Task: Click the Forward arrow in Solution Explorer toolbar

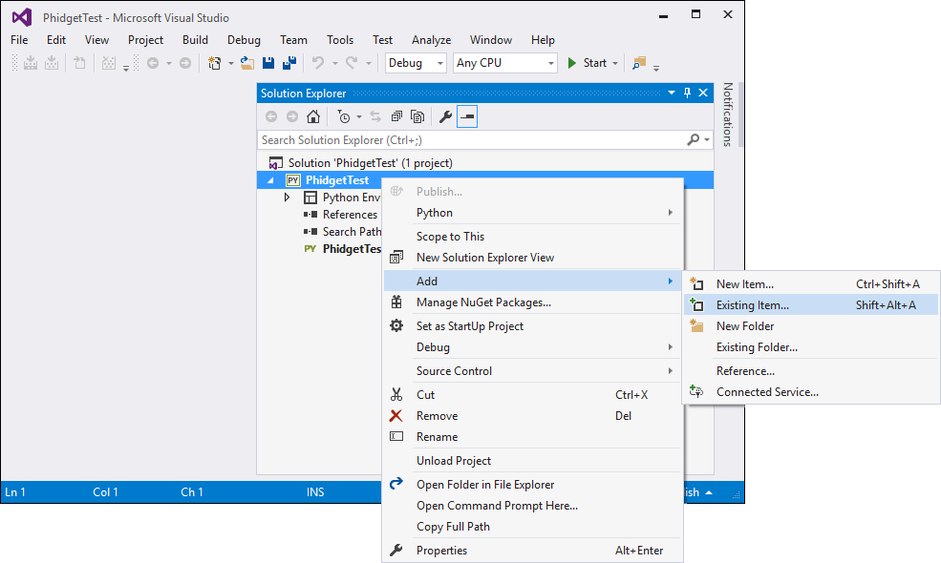Action: [292, 116]
